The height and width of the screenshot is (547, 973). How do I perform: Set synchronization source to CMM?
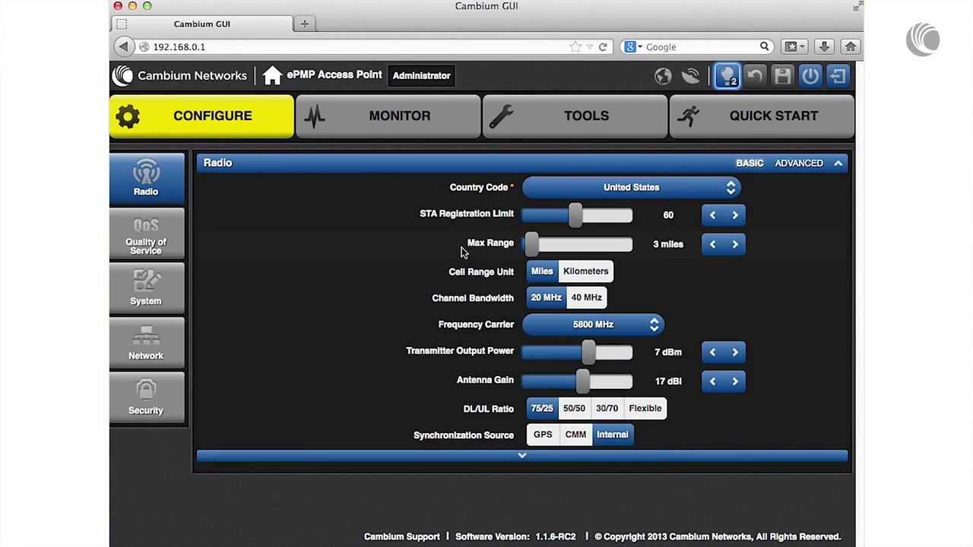tap(575, 435)
